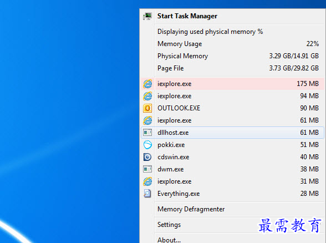This screenshot has width=326, height=243.
Task: Select the dllhost.exe menu entry
Action: click(x=233, y=133)
